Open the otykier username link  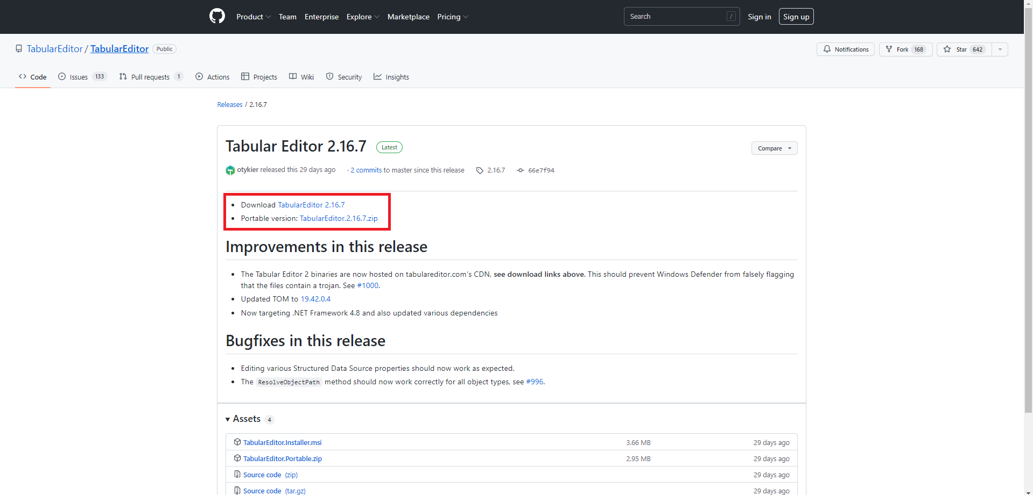click(x=248, y=170)
